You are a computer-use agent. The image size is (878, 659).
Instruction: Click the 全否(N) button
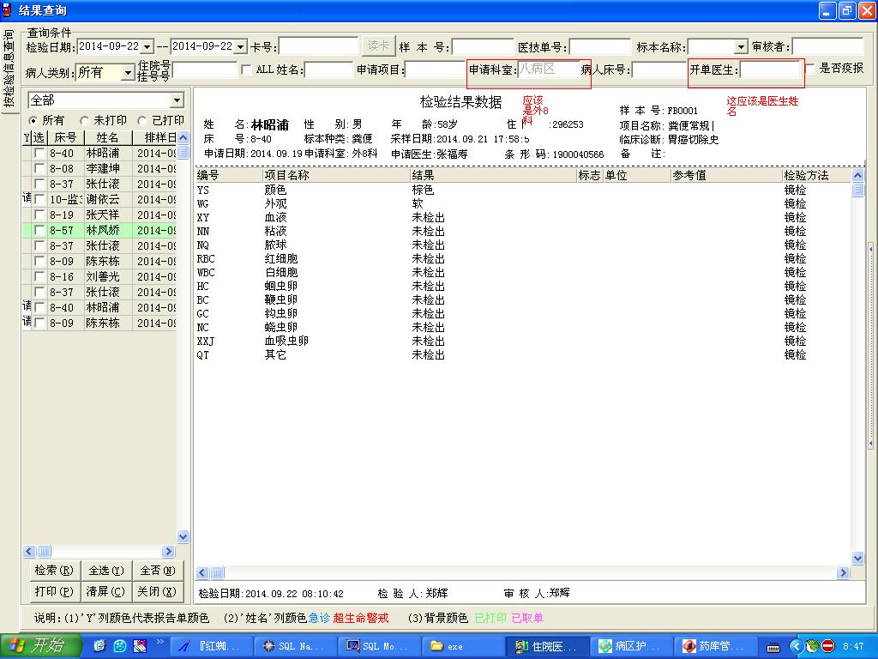tap(158, 571)
